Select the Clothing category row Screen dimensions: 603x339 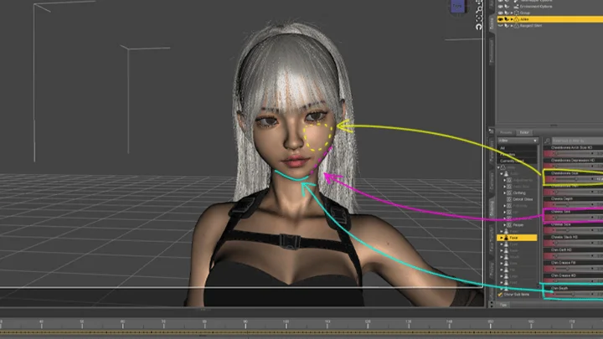519,193
